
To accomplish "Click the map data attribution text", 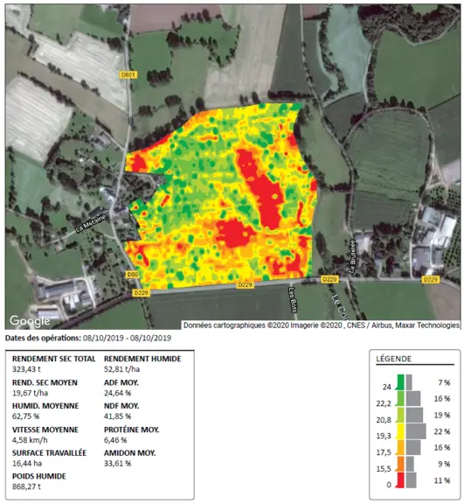I will point(322,325).
